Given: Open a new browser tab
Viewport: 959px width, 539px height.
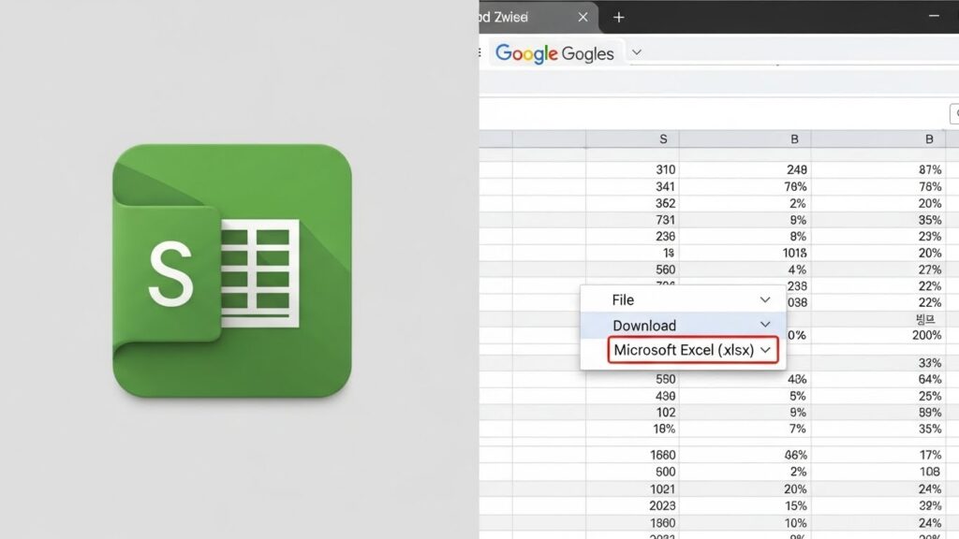Looking at the screenshot, I should tap(618, 17).
